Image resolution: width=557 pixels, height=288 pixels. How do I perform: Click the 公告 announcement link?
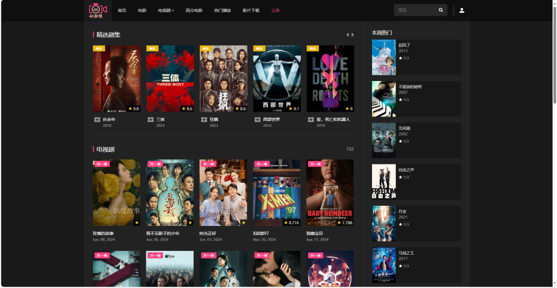(x=275, y=10)
